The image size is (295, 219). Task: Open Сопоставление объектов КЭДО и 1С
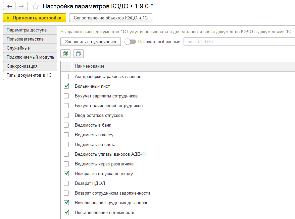click(x=110, y=18)
